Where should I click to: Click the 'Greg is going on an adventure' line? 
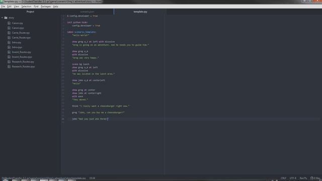point(111,45)
